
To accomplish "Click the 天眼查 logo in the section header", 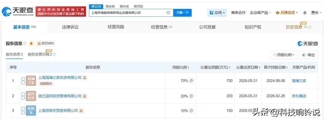I will click(308, 43).
